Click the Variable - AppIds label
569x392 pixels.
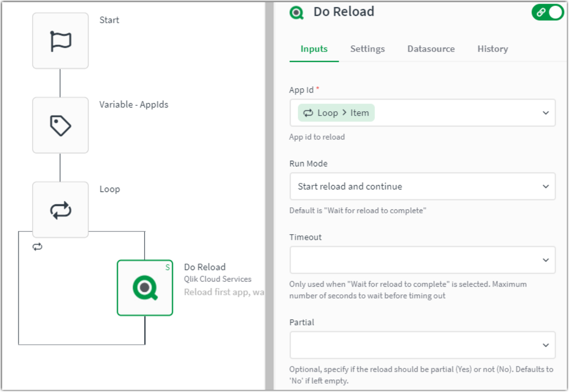coord(134,105)
